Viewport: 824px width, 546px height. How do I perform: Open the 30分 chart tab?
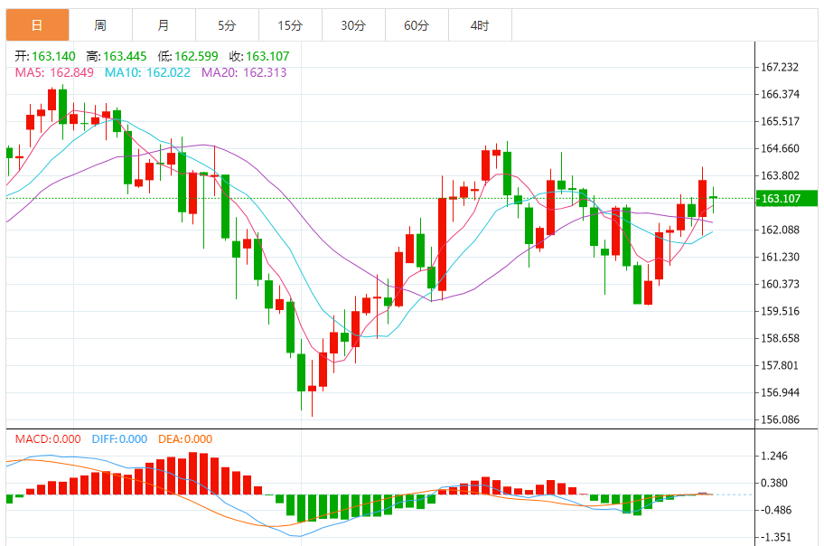coord(353,24)
